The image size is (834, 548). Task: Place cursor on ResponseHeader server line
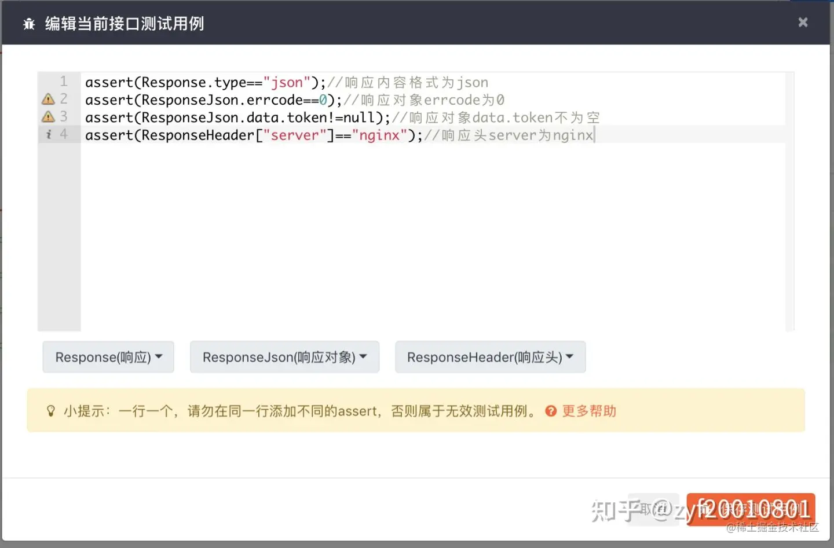coord(339,135)
